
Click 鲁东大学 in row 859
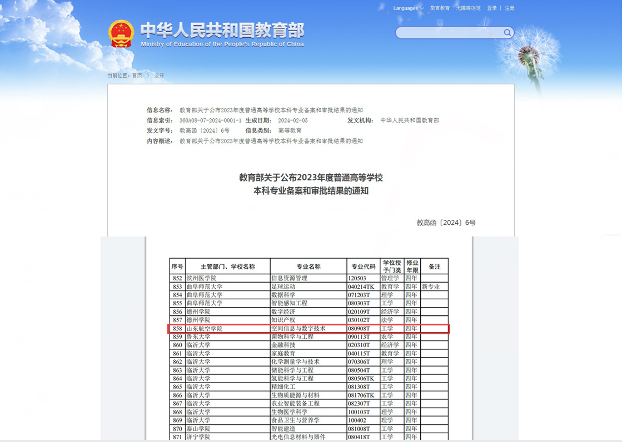(x=198, y=337)
